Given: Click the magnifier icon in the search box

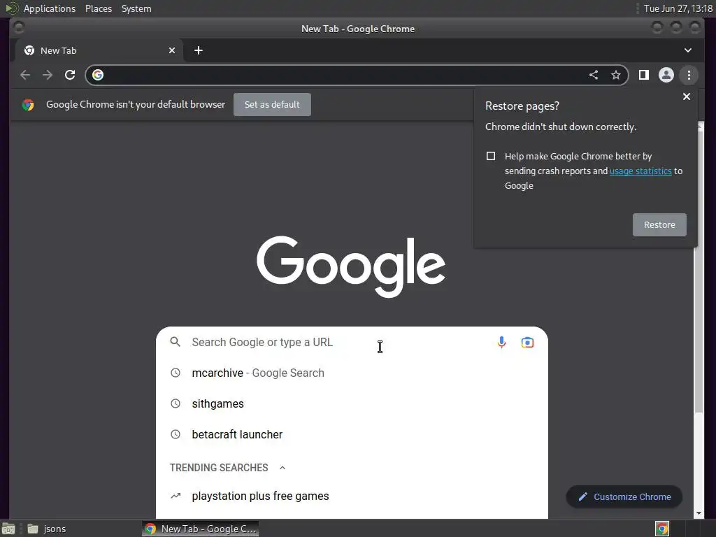Looking at the screenshot, I should point(176,342).
